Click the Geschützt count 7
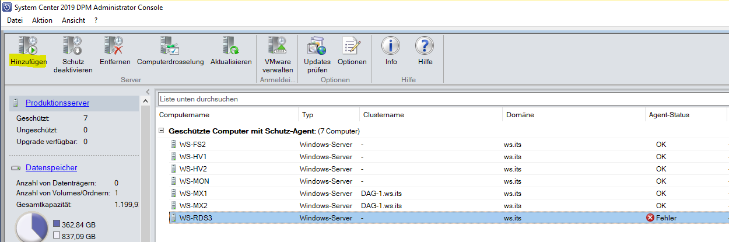 point(86,118)
